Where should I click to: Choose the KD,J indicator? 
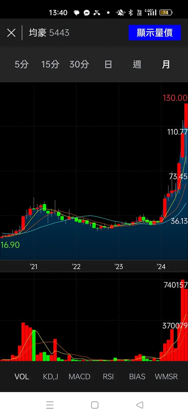(x=51, y=377)
